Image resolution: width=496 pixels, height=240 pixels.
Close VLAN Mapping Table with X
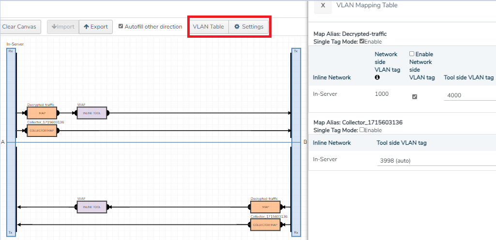click(323, 5)
